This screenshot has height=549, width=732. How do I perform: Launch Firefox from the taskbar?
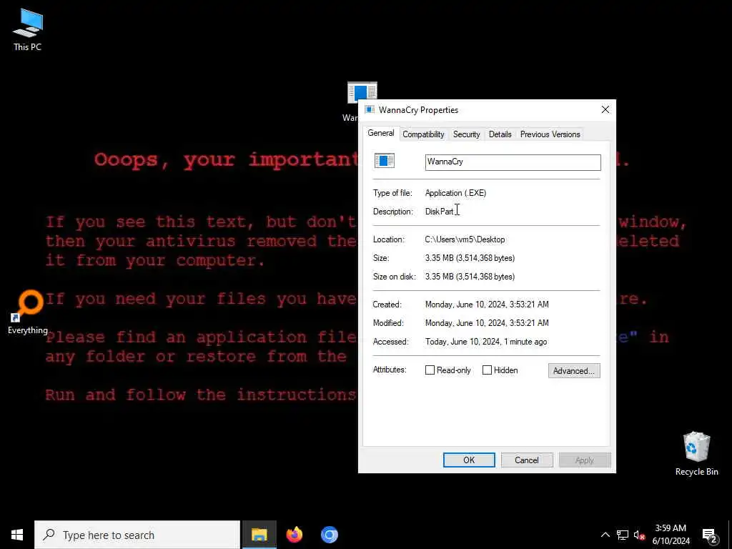pyautogui.click(x=294, y=535)
